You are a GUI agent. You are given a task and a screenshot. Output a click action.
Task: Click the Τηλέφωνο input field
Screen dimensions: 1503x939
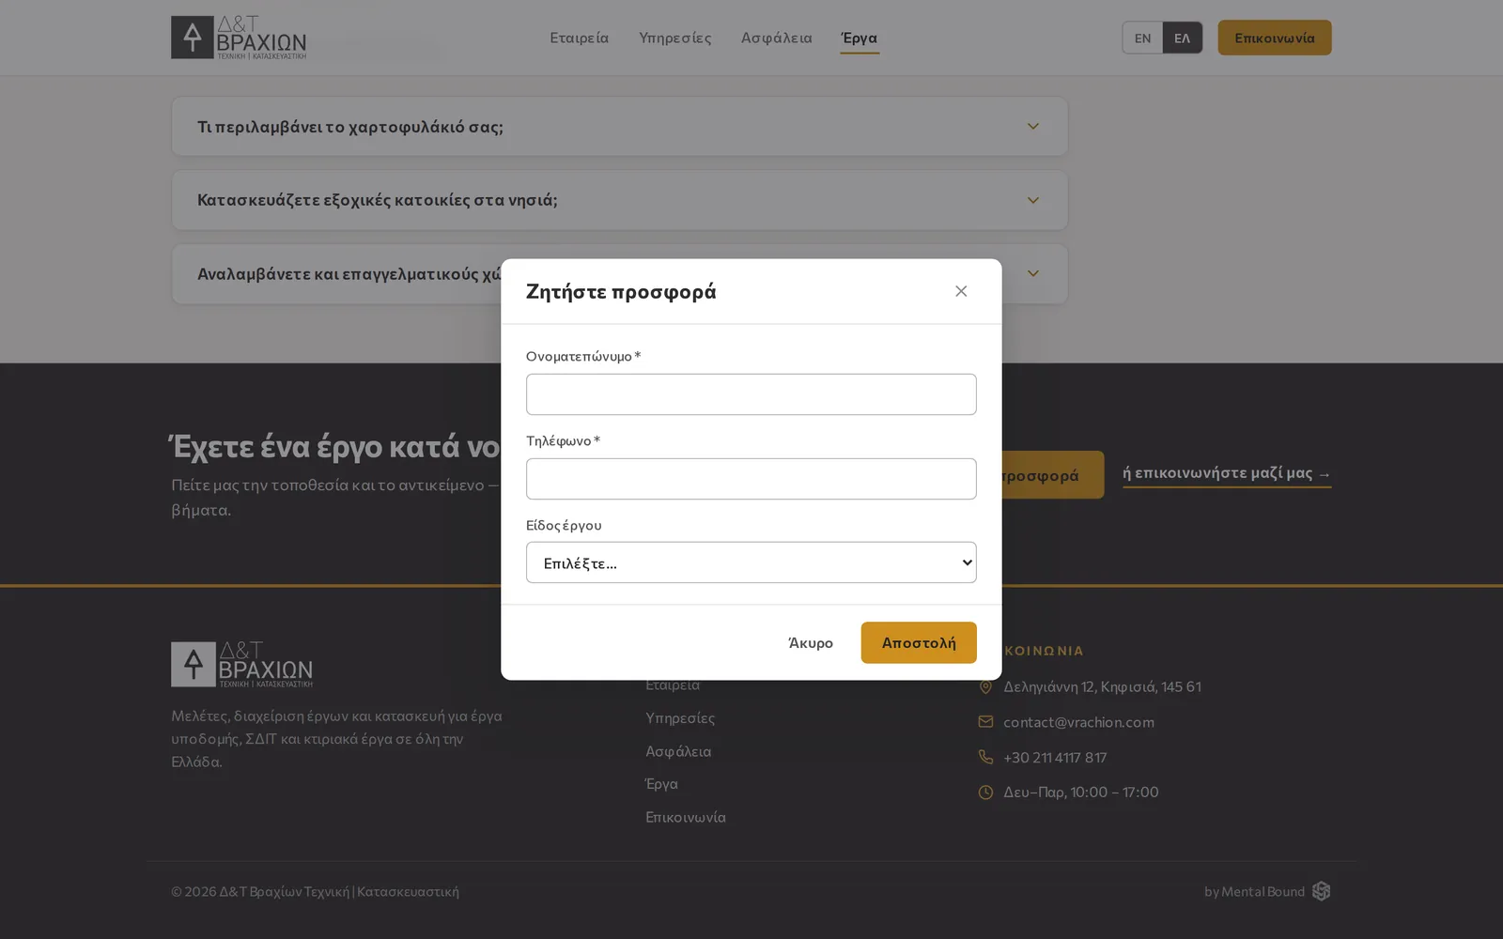(751, 479)
